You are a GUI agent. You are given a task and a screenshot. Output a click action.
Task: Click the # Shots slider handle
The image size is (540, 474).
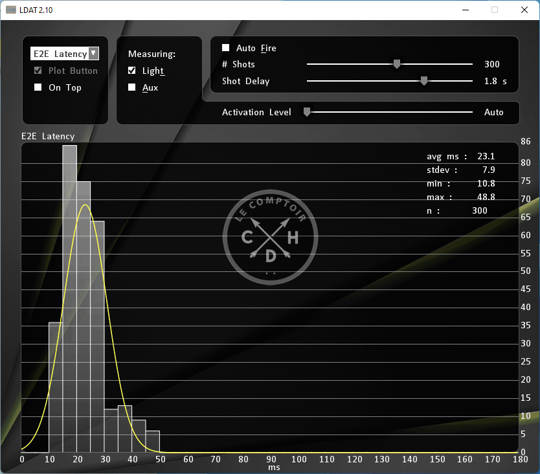397,64
